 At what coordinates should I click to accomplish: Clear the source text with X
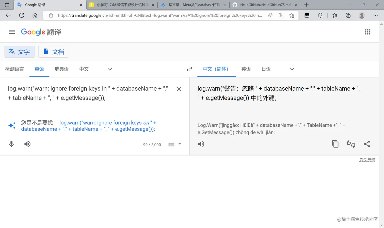179,89
